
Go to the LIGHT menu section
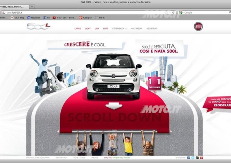88,29
